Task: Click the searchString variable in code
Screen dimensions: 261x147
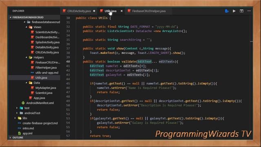Action: pyautogui.click(x=130, y=40)
